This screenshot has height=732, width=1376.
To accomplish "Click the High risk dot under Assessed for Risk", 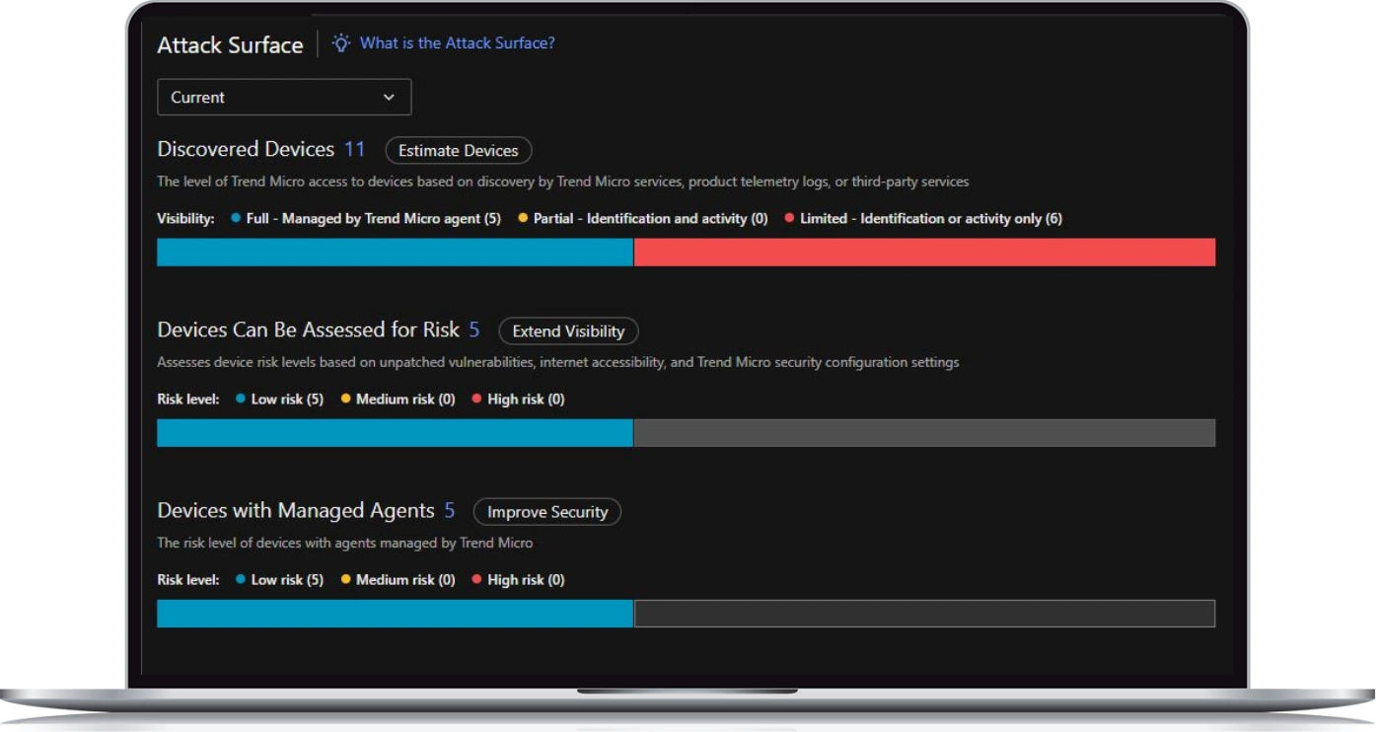I will 477,400.
